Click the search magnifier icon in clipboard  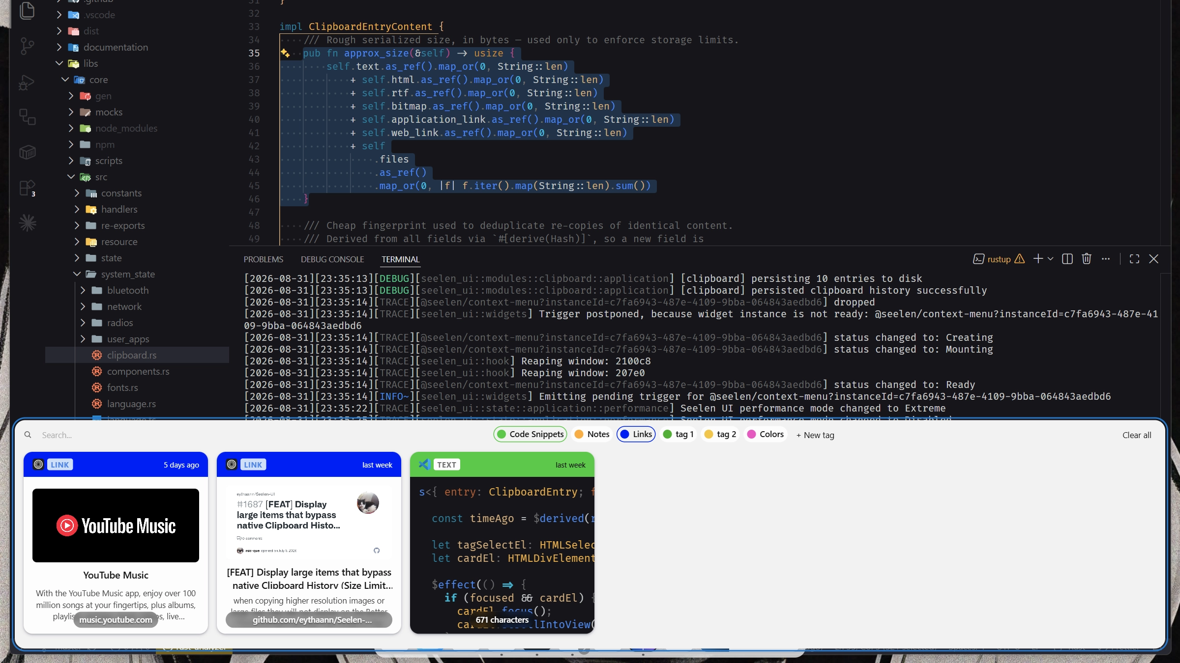[x=28, y=435]
